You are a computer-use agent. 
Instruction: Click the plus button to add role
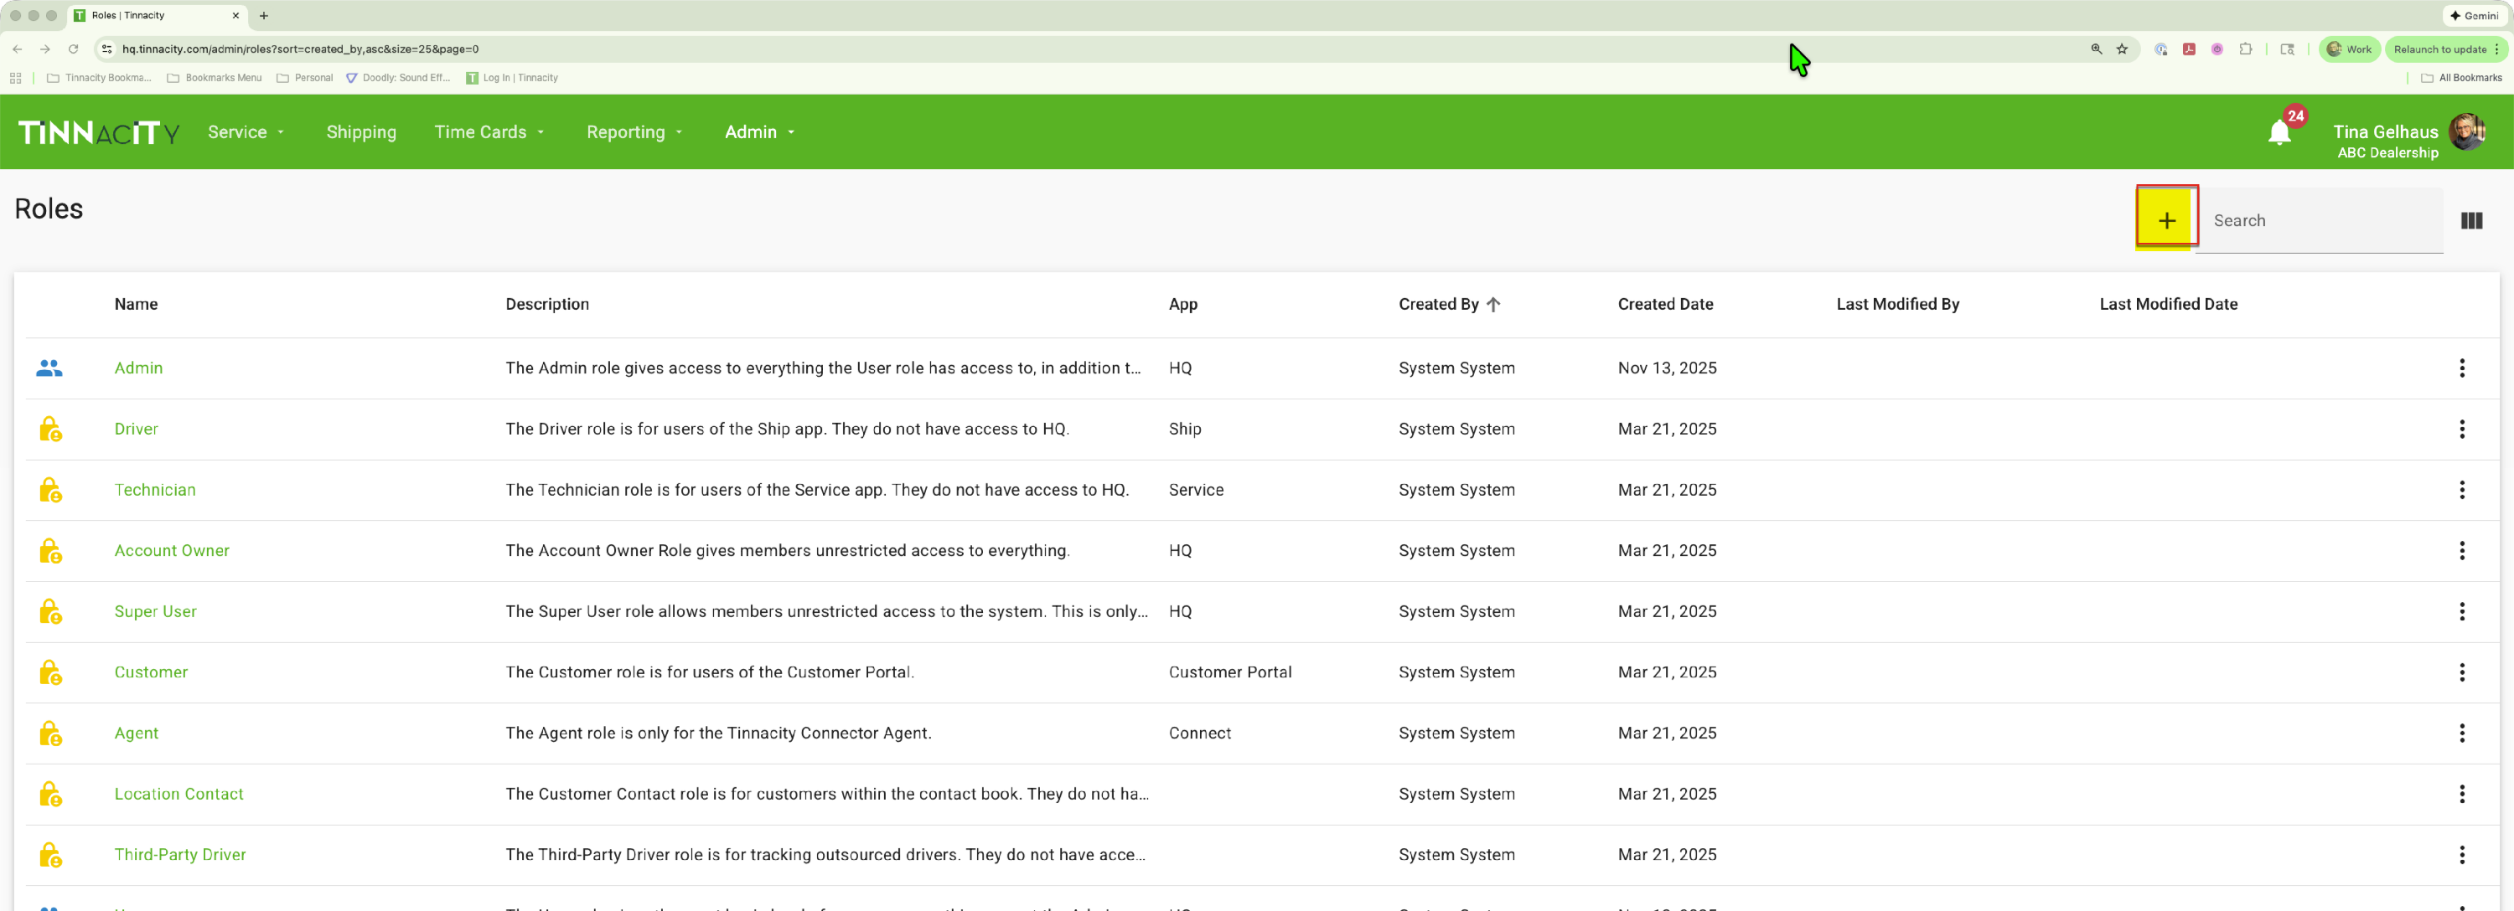pyautogui.click(x=2165, y=219)
